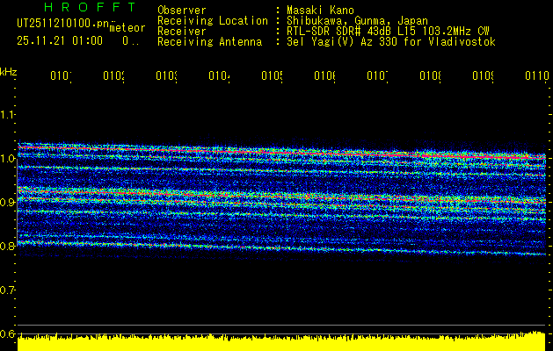Select the 0.7 frequency axis label
This screenshot has width=553, height=351.
[9, 290]
